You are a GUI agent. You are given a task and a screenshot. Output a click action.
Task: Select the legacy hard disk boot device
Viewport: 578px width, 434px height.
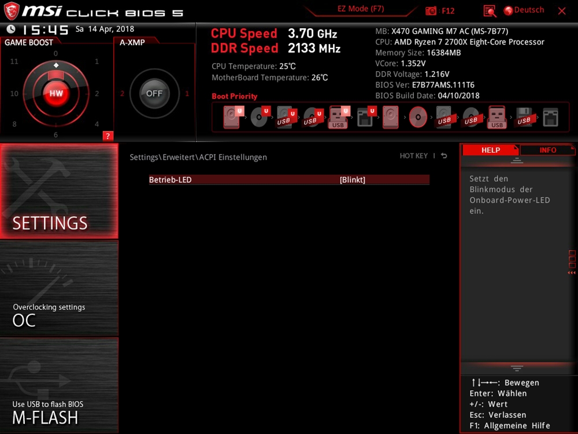coord(390,117)
